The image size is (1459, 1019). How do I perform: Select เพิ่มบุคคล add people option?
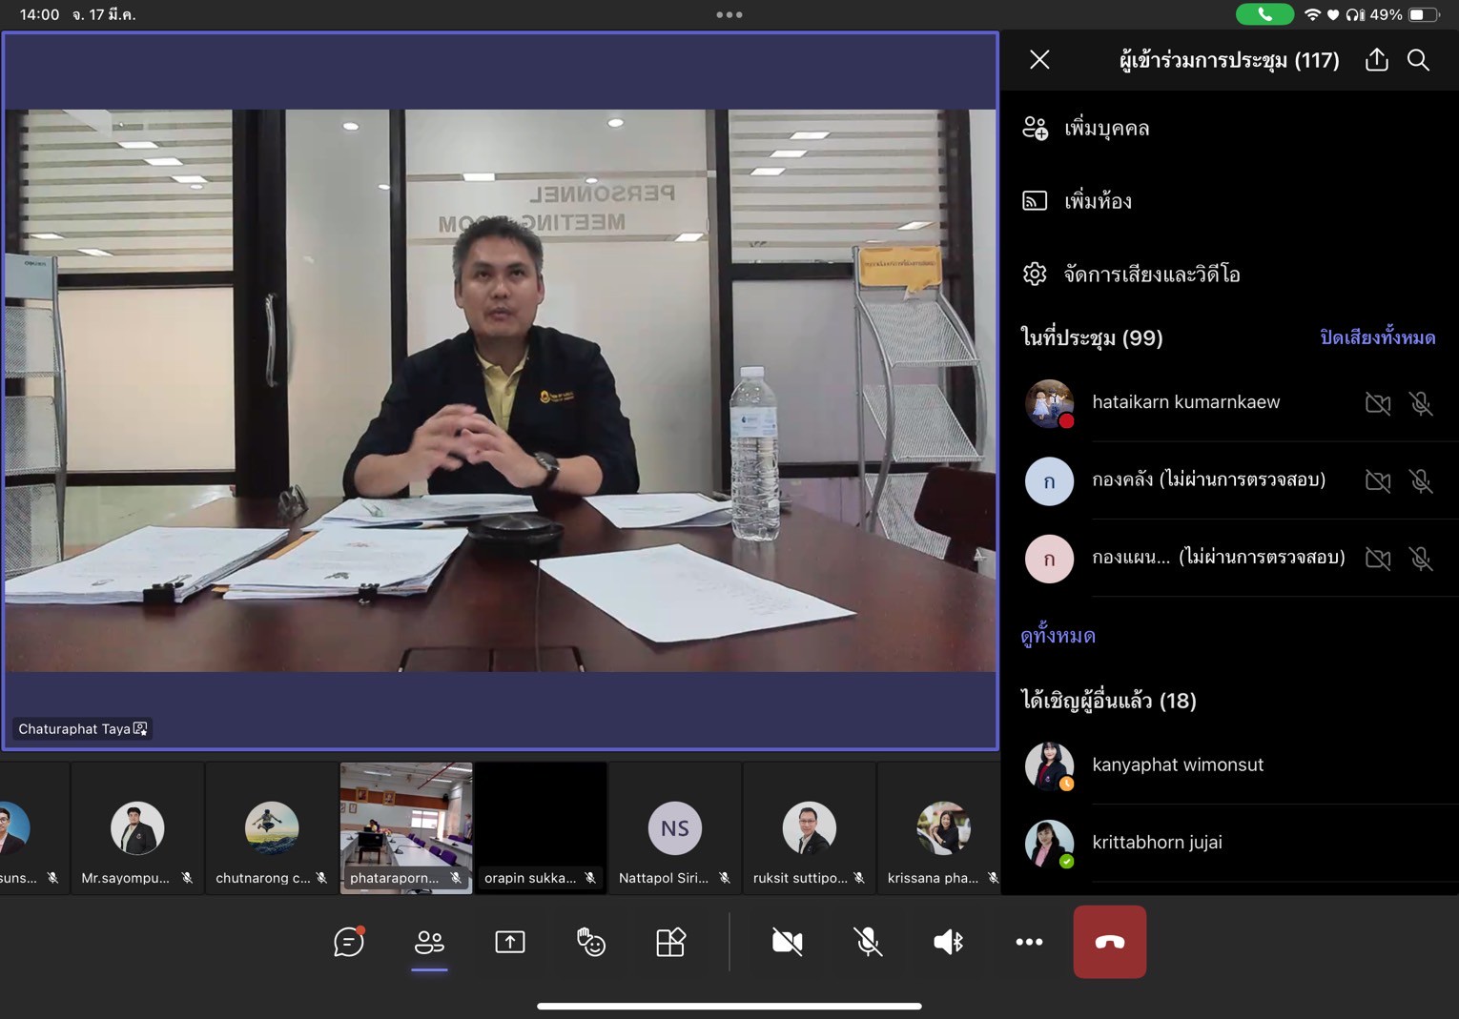coord(1230,128)
